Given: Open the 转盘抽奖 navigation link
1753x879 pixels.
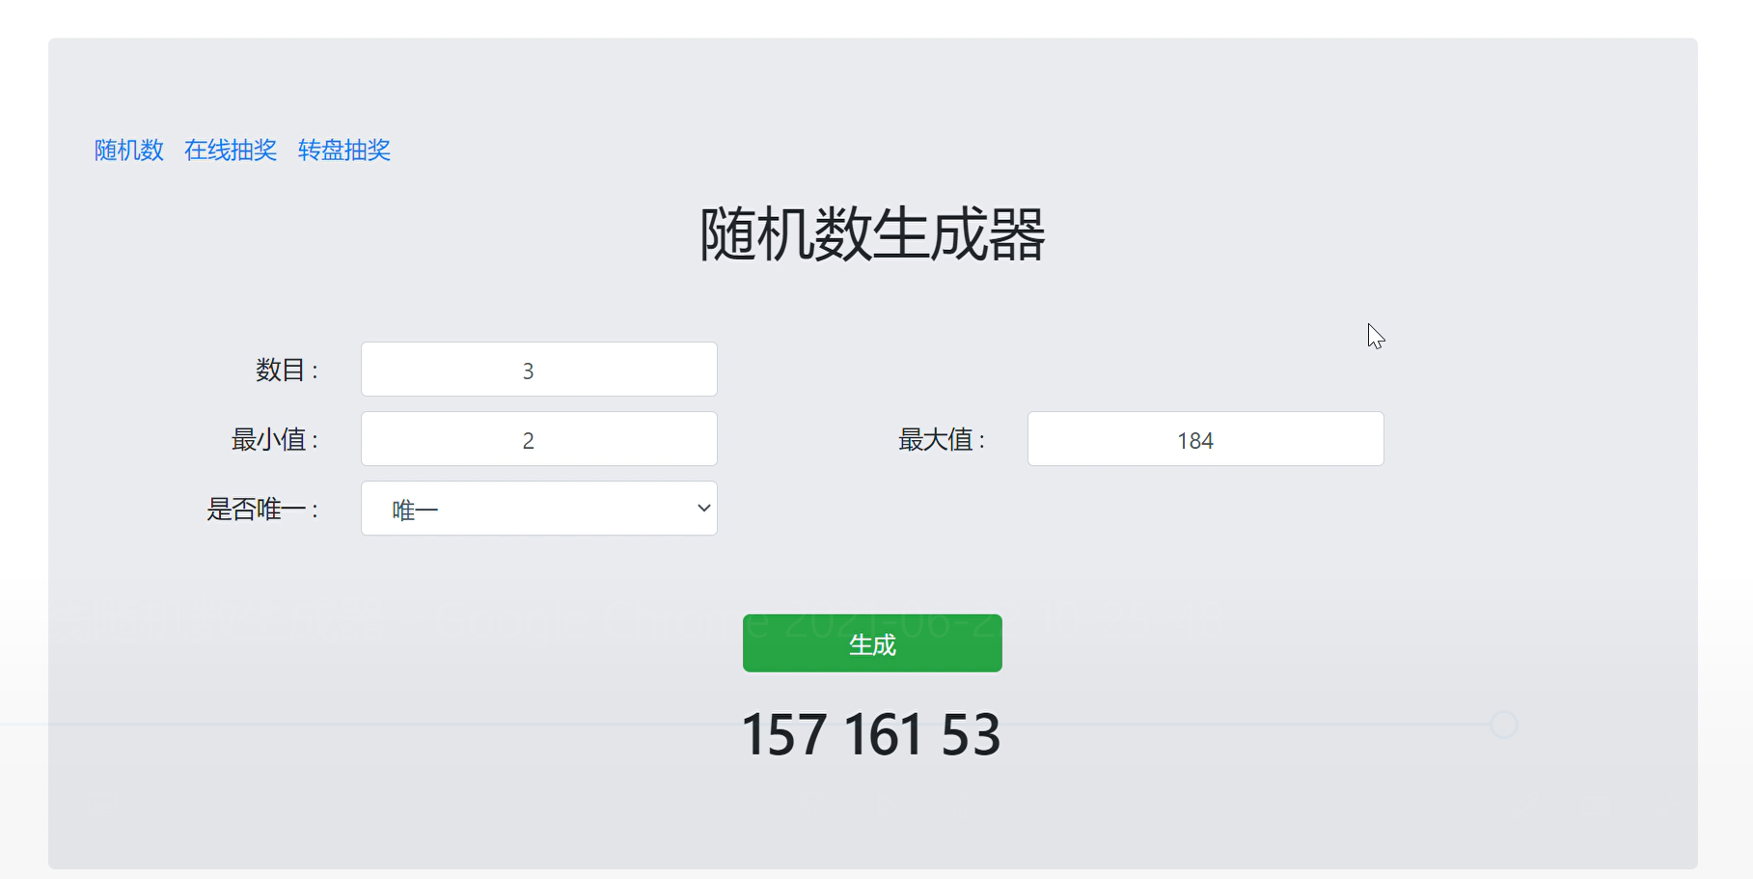Looking at the screenshot, I should click(x=344, y=151).
